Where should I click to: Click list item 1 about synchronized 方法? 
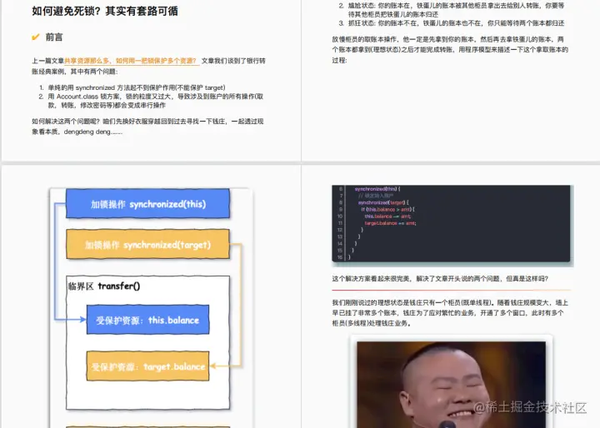pos(132,87)
